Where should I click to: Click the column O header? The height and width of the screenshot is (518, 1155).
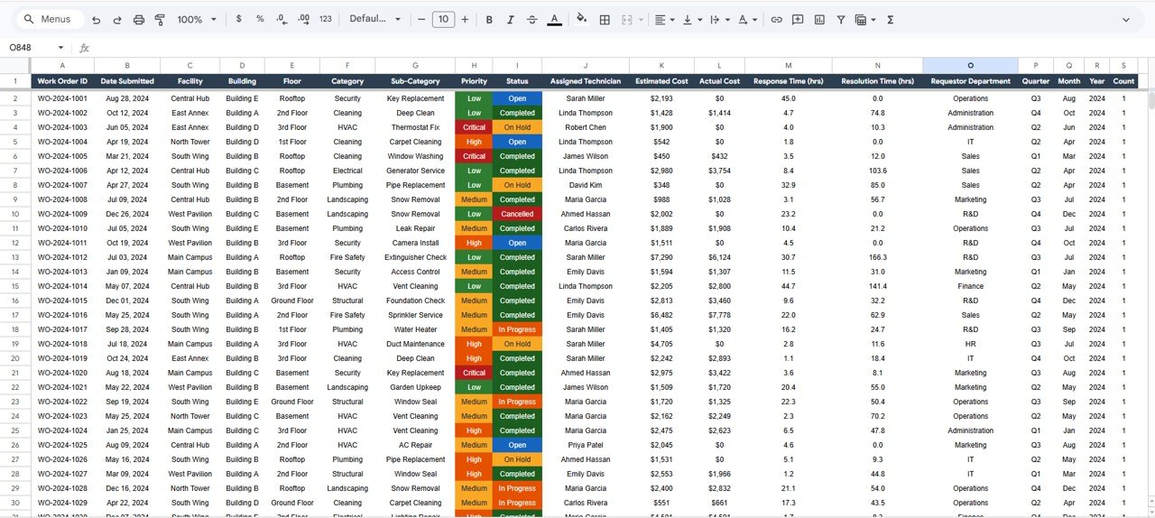click(x=970, y=65)
